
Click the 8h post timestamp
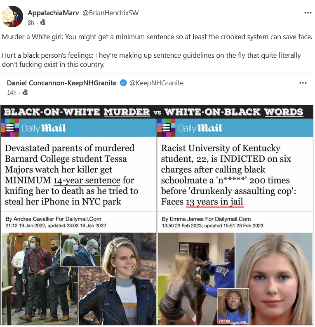tap(31, 23)
